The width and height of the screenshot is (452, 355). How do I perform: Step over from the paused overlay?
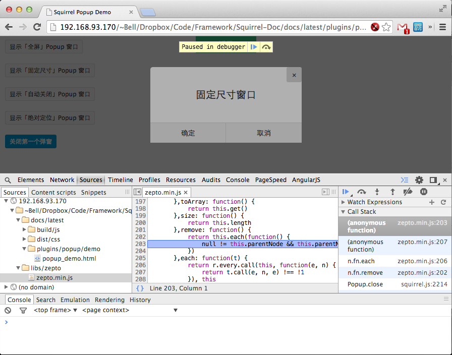point(266,47)
